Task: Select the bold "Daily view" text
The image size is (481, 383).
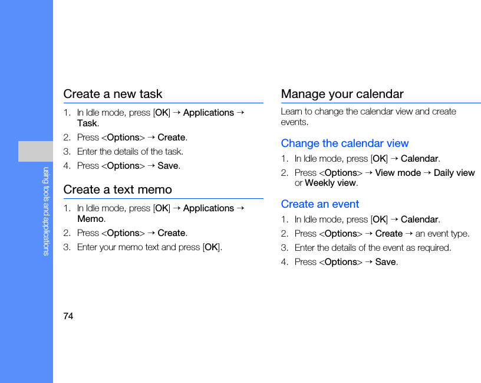Action: coord(454,173)
